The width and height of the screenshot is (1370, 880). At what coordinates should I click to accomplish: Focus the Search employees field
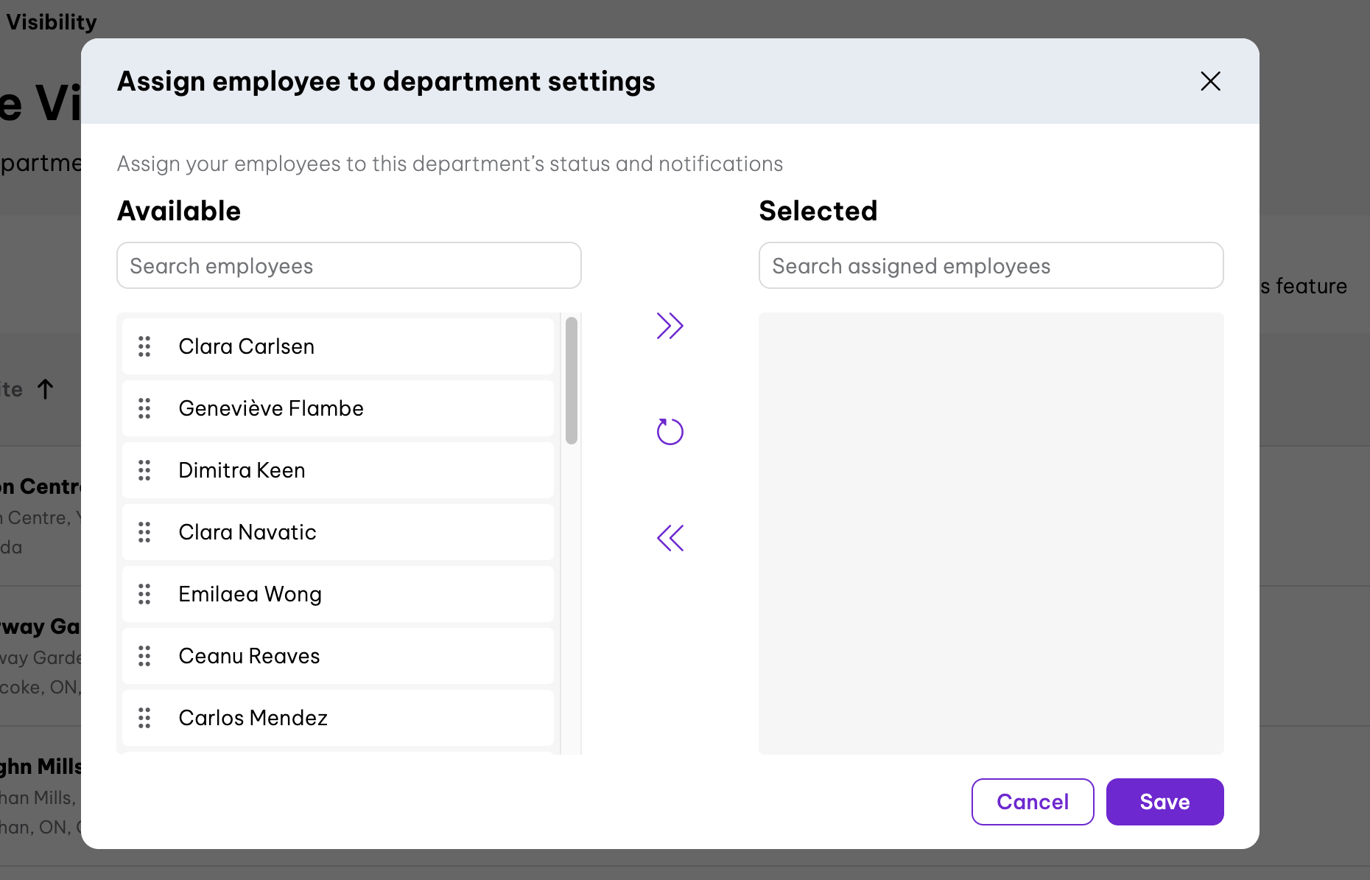click(349, 265)
